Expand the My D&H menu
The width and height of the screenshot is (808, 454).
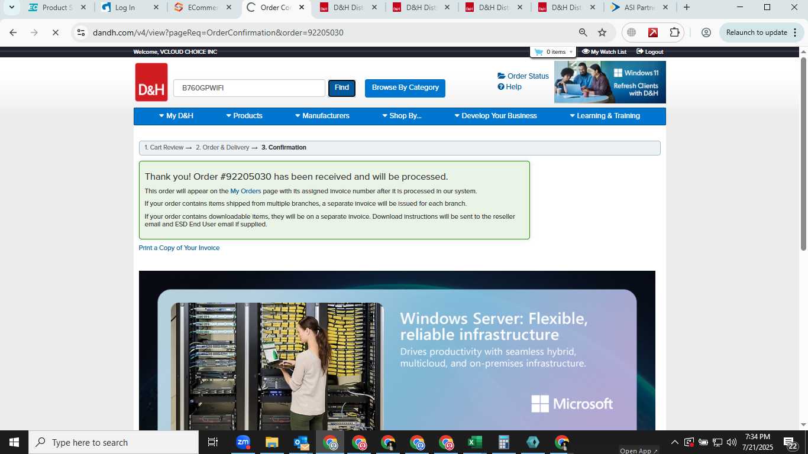coord(176,116)
